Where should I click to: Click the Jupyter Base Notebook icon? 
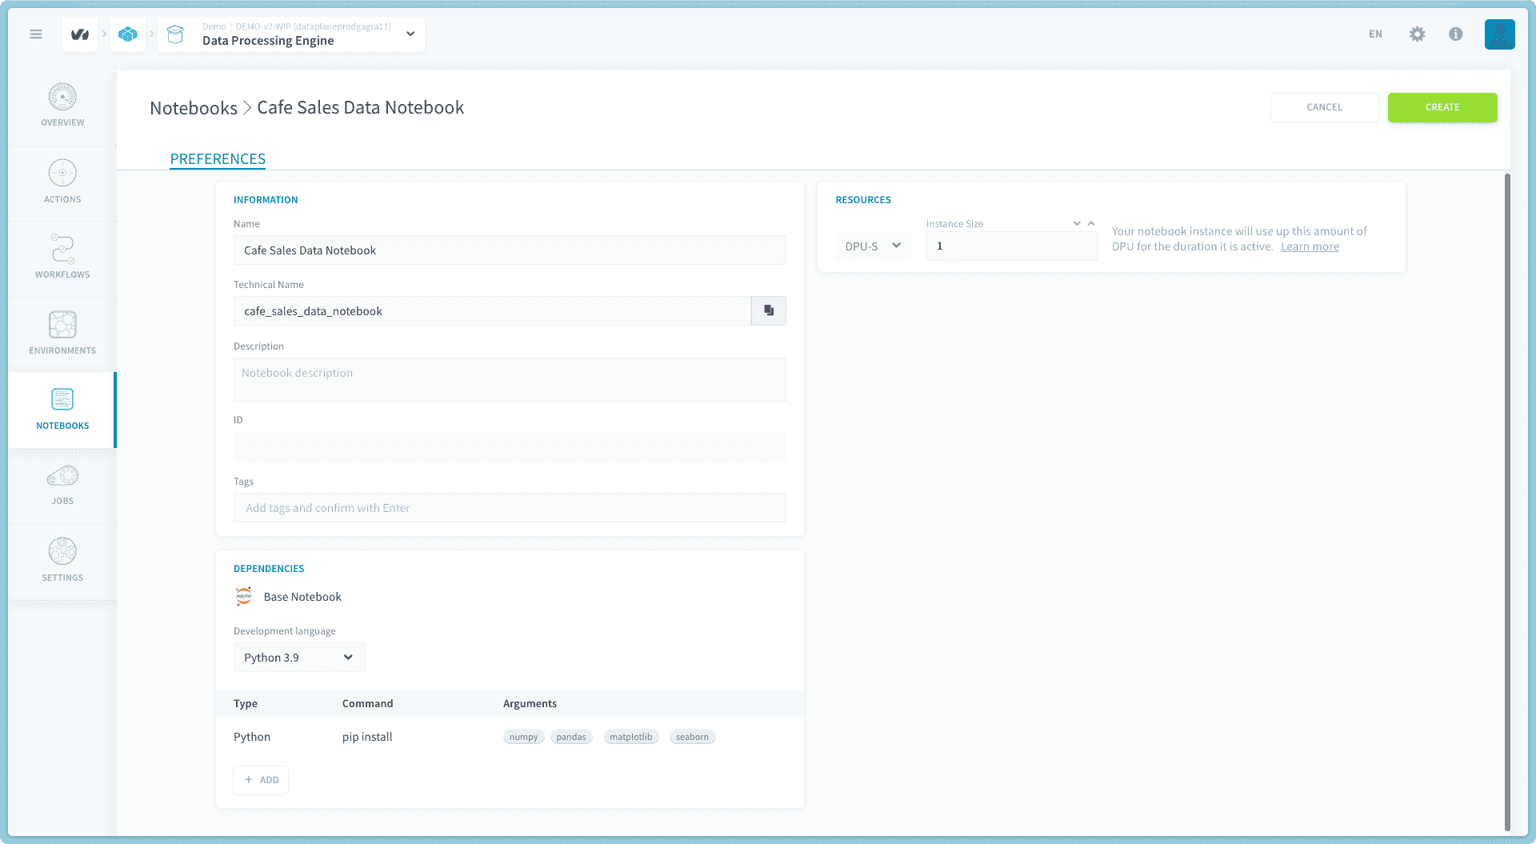pyautogui.click(x=244, y=597)
